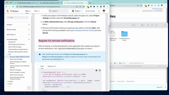
Task: Bookmark the Firebase page with the star icon
Action: pos(83,7)
